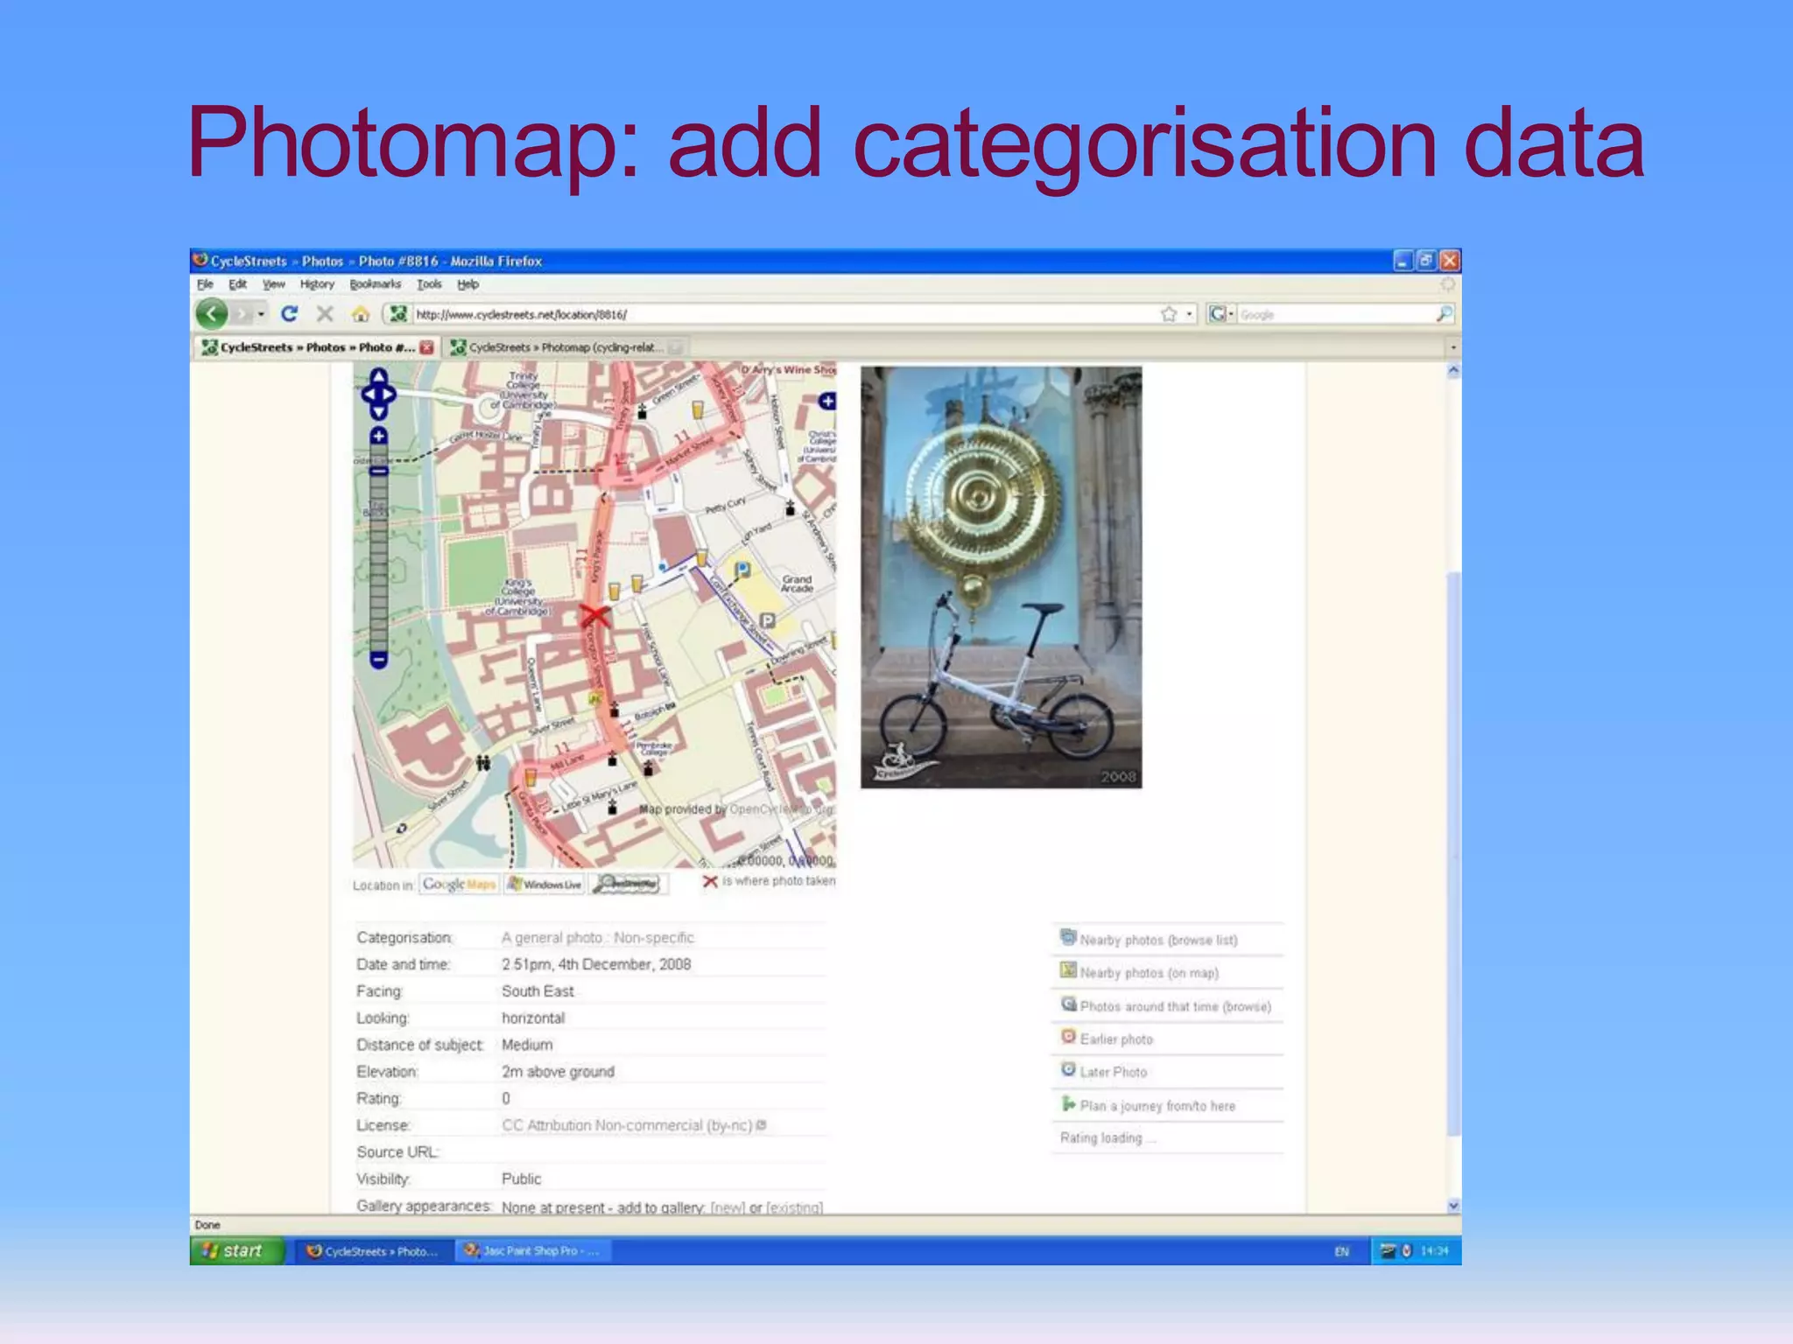Open the list all tabs dropdown

(1453, 347)
